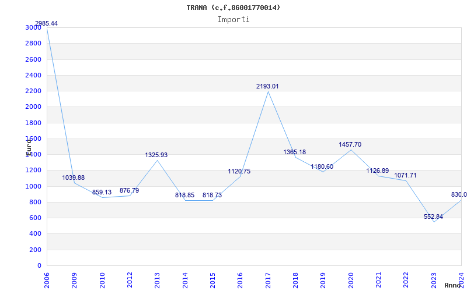Click the 1365.18 data label

click(295, 152)
